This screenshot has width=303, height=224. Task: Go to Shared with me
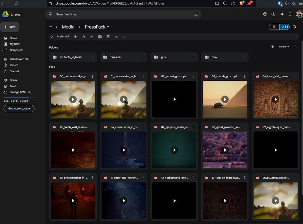tap(19, 59)
